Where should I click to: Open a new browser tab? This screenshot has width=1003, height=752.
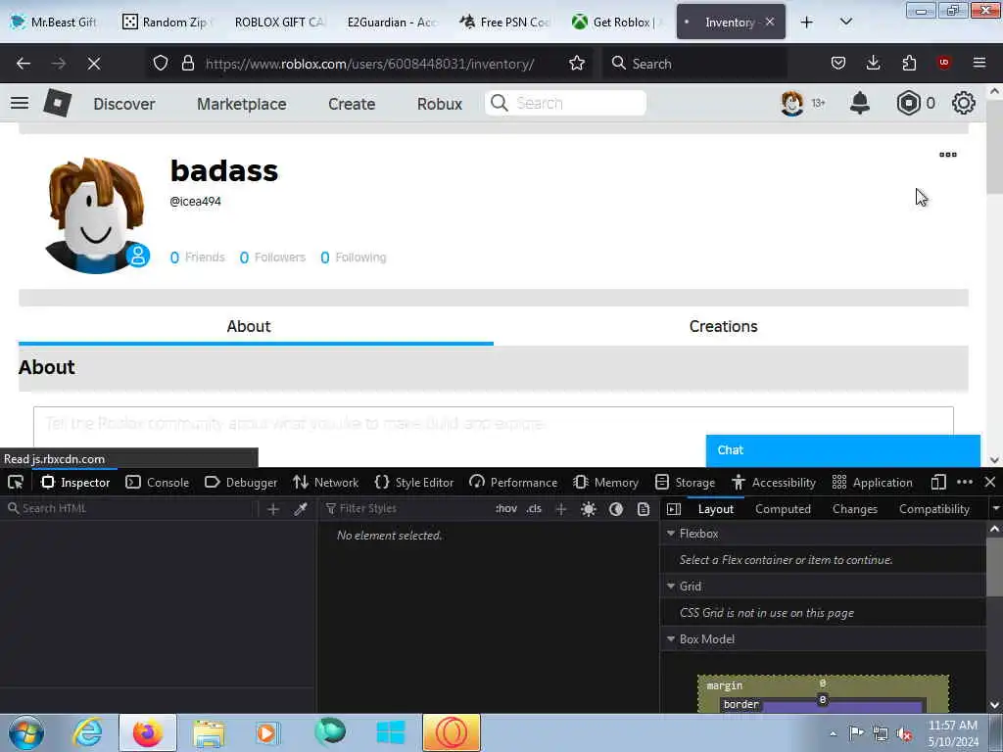point(807,22)
